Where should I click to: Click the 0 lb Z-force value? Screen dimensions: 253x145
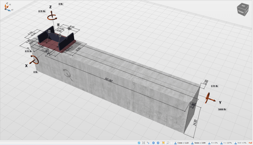61,4
